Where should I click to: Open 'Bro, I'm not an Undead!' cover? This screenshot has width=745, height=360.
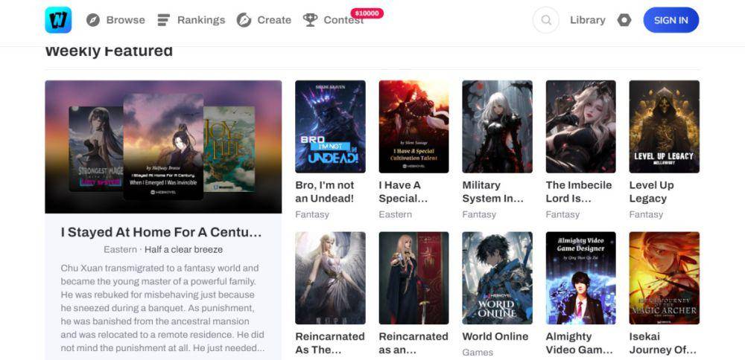click(x=330, y=126)
